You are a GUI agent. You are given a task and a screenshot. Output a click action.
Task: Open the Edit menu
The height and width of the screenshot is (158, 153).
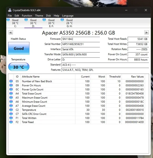tap(17, 16)
